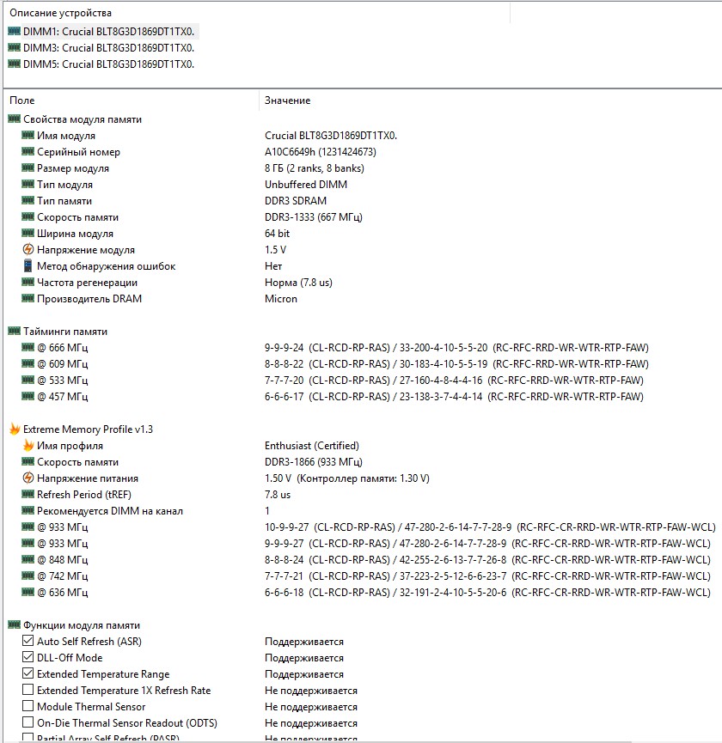Select the value 'DDR3 SDRAM'
Screen dimensions: 722x743
pos(296,201)
